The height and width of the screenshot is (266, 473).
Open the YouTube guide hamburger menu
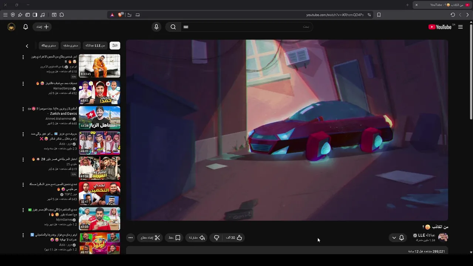pos(460,27)
